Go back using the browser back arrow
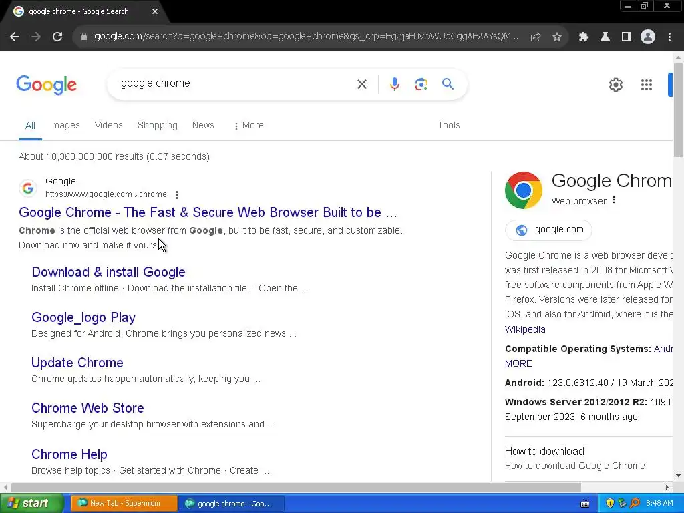The width and height of the screenshot is (684, 513). click(15, 37)
